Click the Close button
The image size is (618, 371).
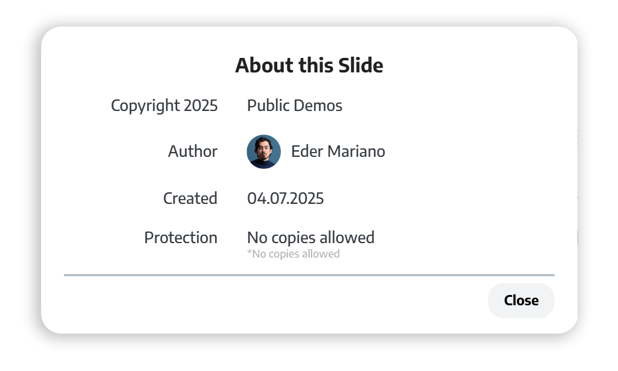click(521, 300)
